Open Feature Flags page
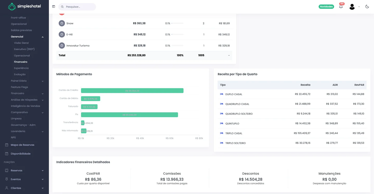The height and width of the screenshot is (194, 374). 19,87
